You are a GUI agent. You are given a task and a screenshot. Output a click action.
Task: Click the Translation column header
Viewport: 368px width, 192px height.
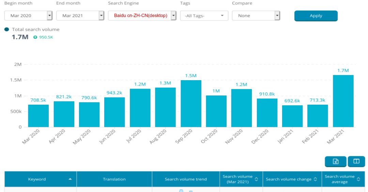pyautogui.click(x=114, y=179)
